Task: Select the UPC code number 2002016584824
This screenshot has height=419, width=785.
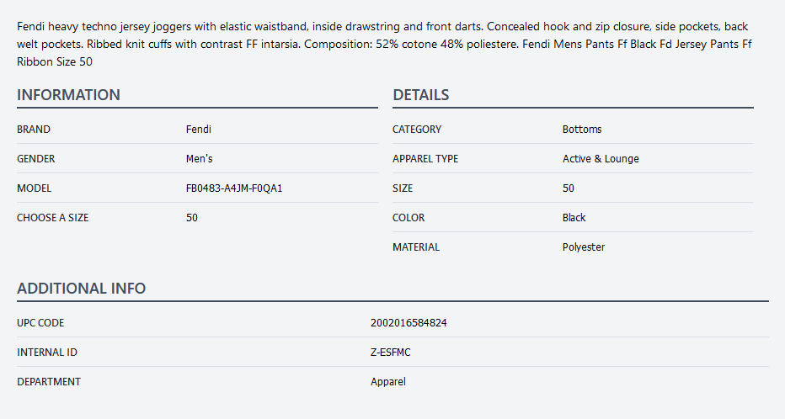Action: [x=409, y=323]
